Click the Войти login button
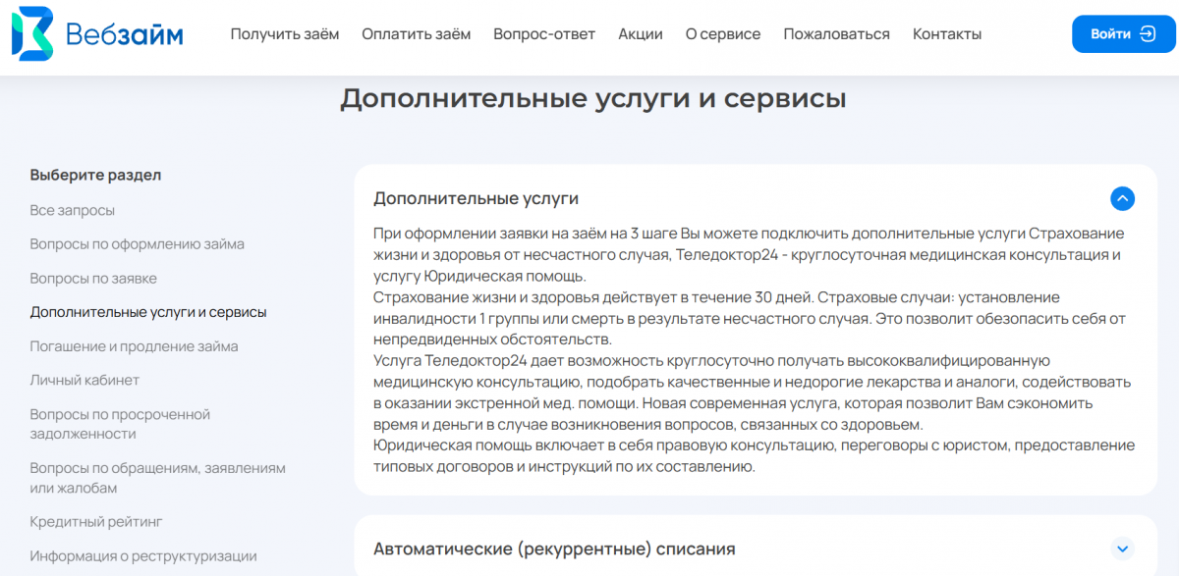This screenshot has width=1179, height=576. (1123, 34)
